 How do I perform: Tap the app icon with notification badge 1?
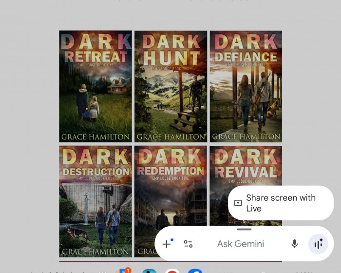pyautogui.click(x=123, y=271)
